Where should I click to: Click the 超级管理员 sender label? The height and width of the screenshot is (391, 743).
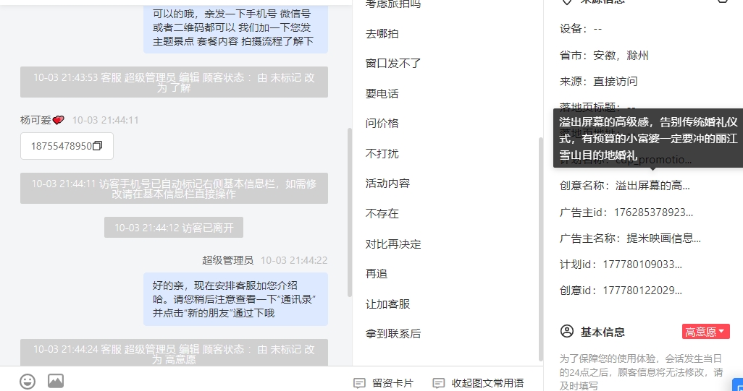pyautogui.click(x=228, y=260)
